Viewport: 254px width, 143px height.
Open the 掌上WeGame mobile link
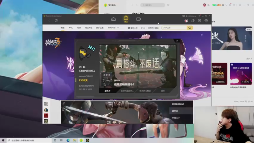(189, 16)
